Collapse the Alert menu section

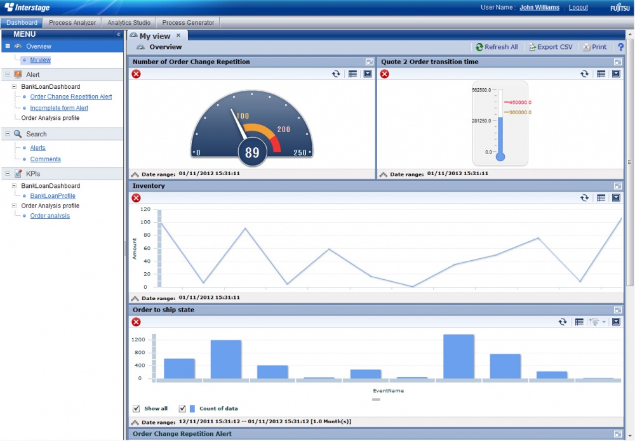[x=8, y=74]
